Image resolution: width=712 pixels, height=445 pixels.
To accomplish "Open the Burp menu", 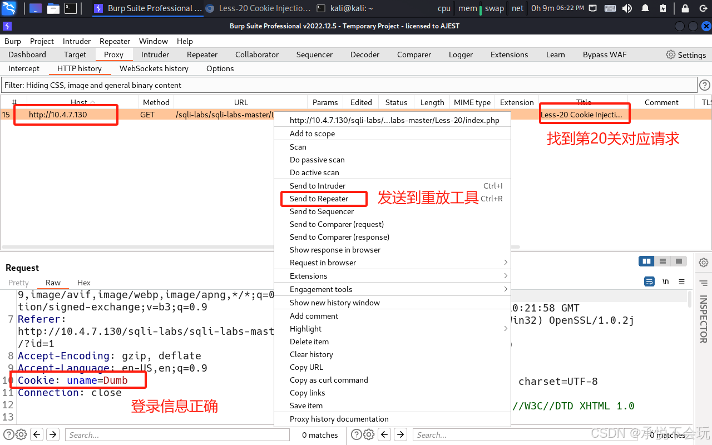I will (x=13, y=41).
